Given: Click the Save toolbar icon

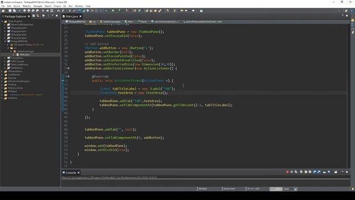Looking at the screenshot, I should pyautogui.click(x=10, y=11).
